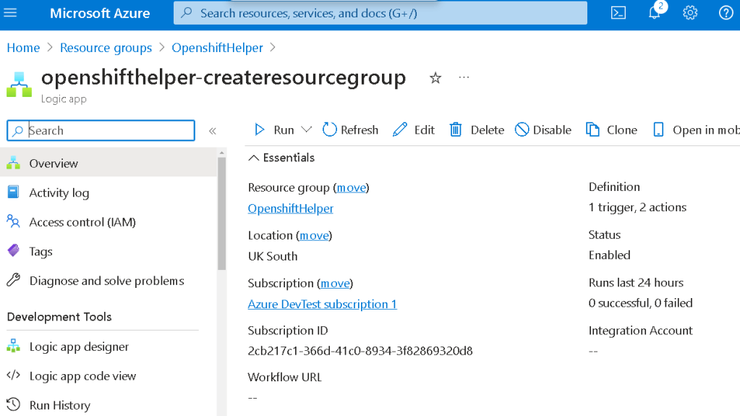Click the Diagnose wrench icon
740x416 pixels.
click(x=13, y=280)
